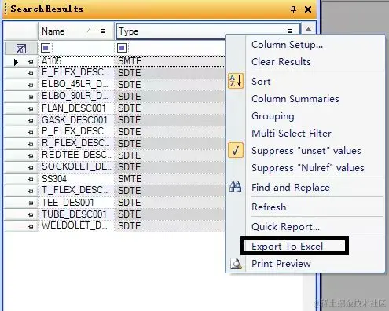Image resolution: width=389 pixels, height=311 pixels.
Task: Open Find and Replace from menu
Action: click(291, 188)
